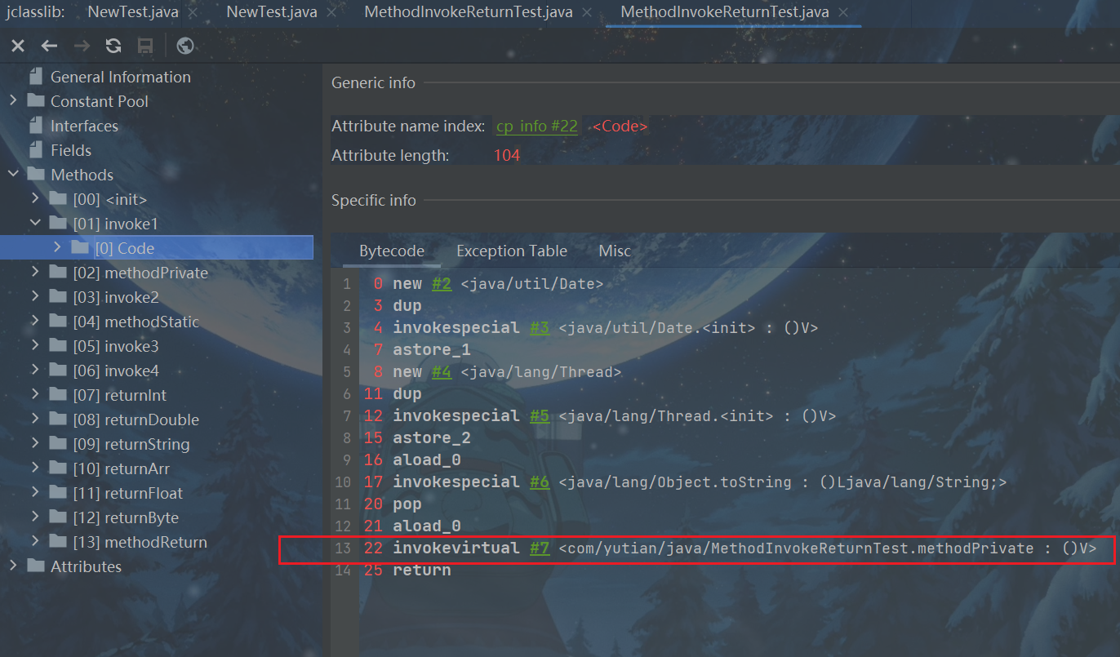The width and height of the screenshot is (1120, 657).
Task: Collapse the Methods tree node
Action: click(x=13, y=175)
